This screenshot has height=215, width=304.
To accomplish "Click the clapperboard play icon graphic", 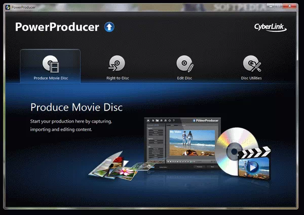I will pyautogui.click(x=255, y=163).
